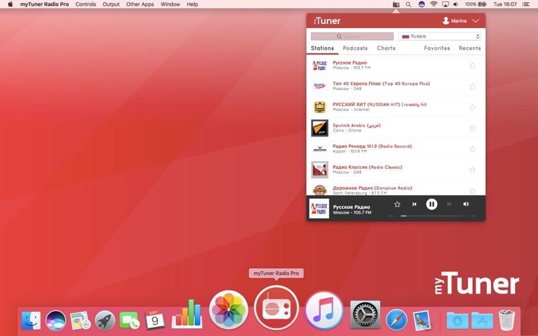538x336 pixels.
Task: Favorite Топ 40 Европа Плюс with its star
Action: (x=473, y=87)
